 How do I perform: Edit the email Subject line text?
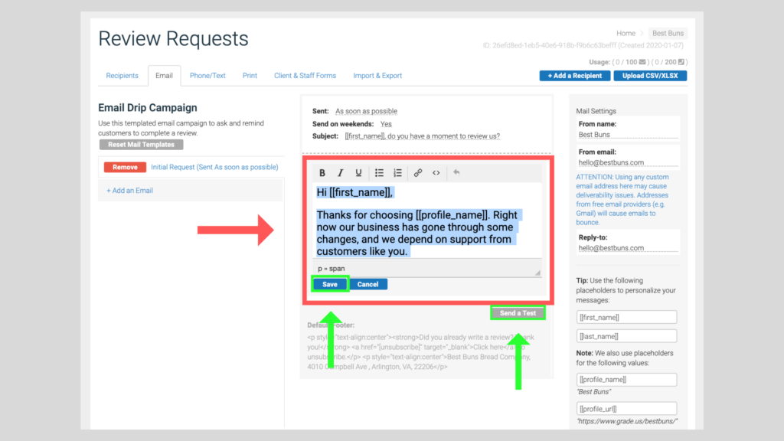(423, 136)
